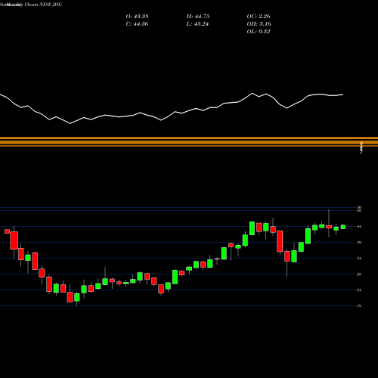Viewport: 378px width, 378px height.
Task: Select the high value H: 44.75
Action: pyautogui.click(x=198, y=17)
